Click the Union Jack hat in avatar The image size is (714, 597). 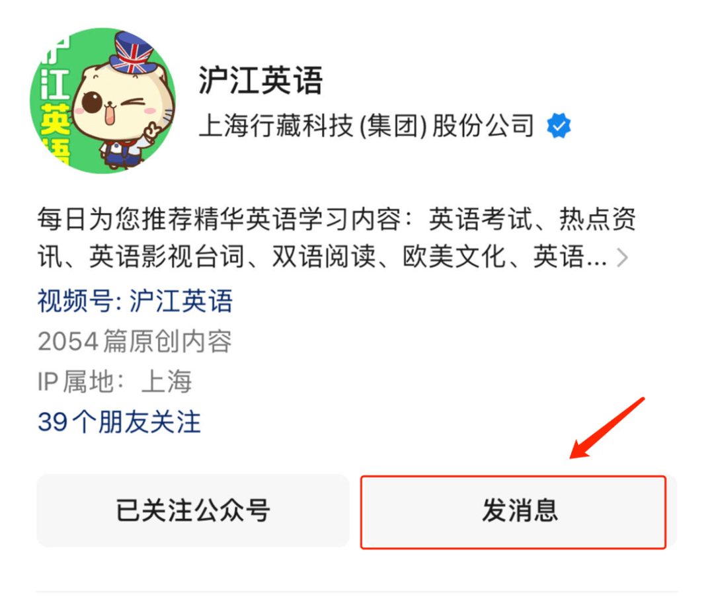point(134,53)
